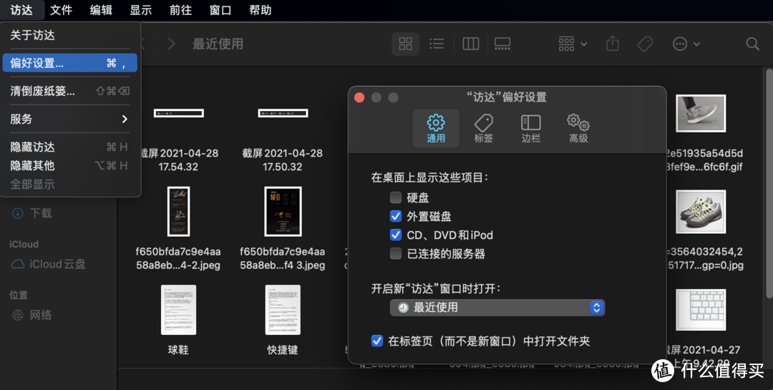The width and height of the screenshot is (773, 390).
Task: Open the 访达 menu bar item
Action: [x=21, y=10]
